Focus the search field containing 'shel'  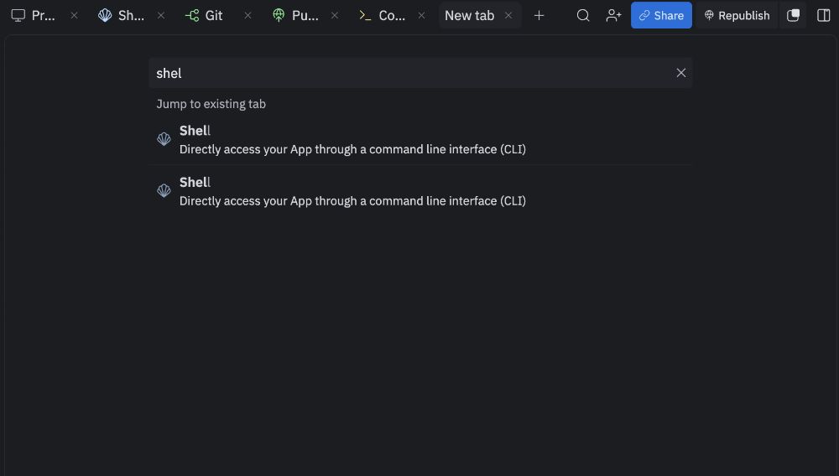tap(411, 73)
